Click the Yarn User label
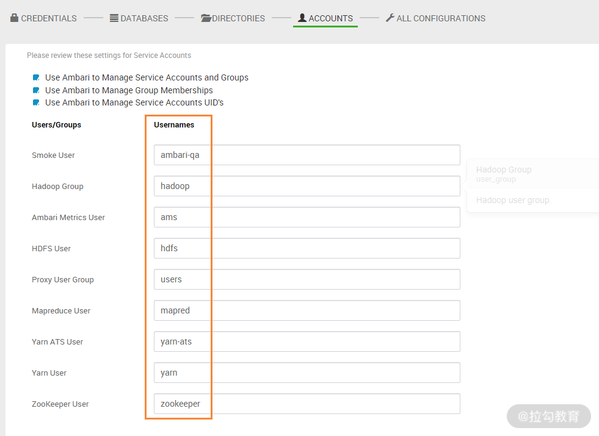 pos(49,373)
